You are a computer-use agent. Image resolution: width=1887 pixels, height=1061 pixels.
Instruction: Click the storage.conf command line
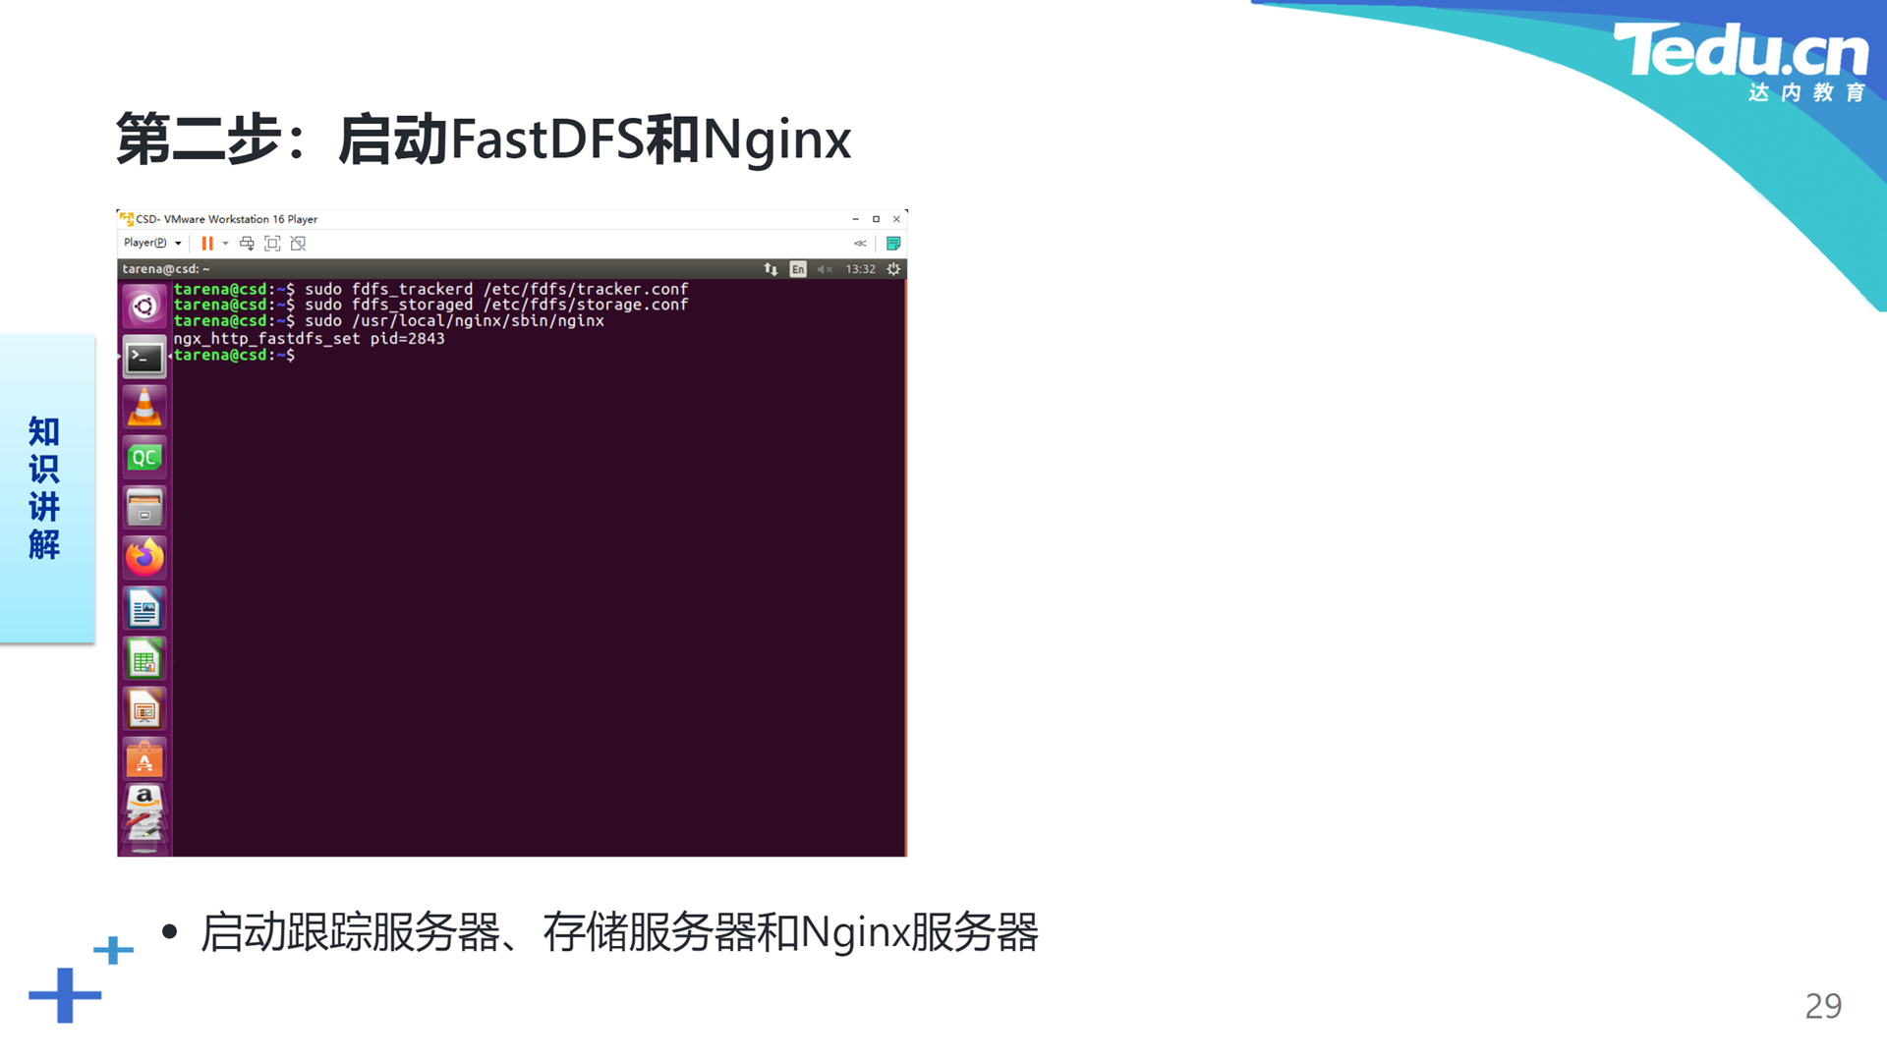pos(430,305)
